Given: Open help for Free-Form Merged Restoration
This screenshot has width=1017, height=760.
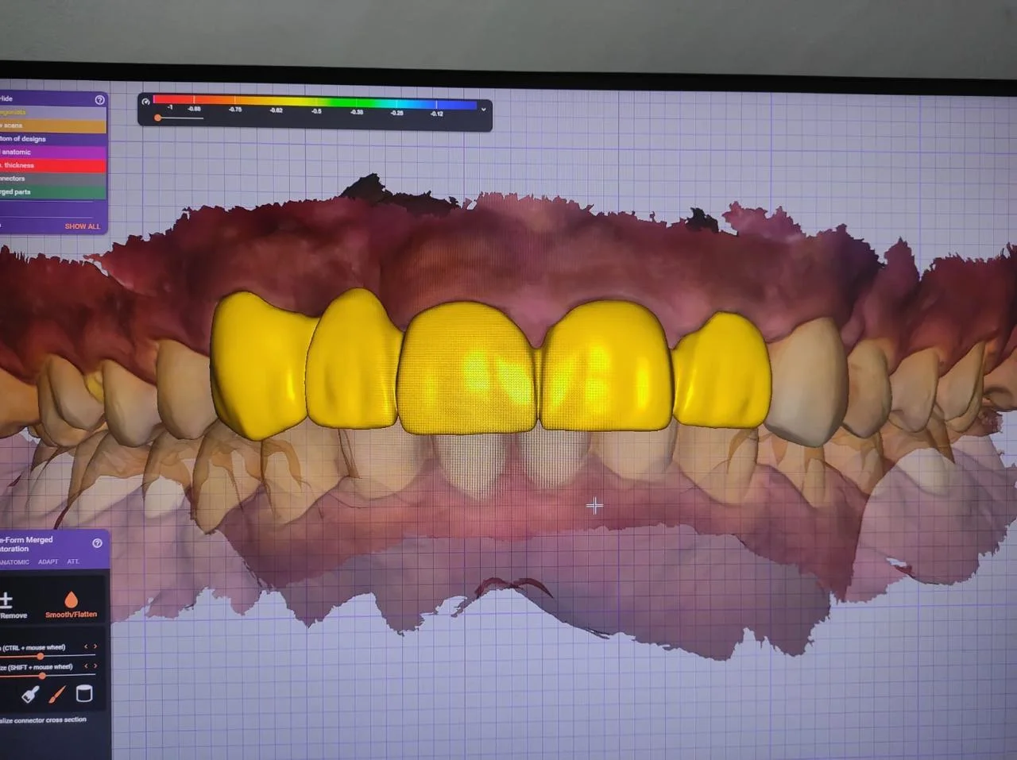Looking at the screenshot, I should [x=97, y=542].
